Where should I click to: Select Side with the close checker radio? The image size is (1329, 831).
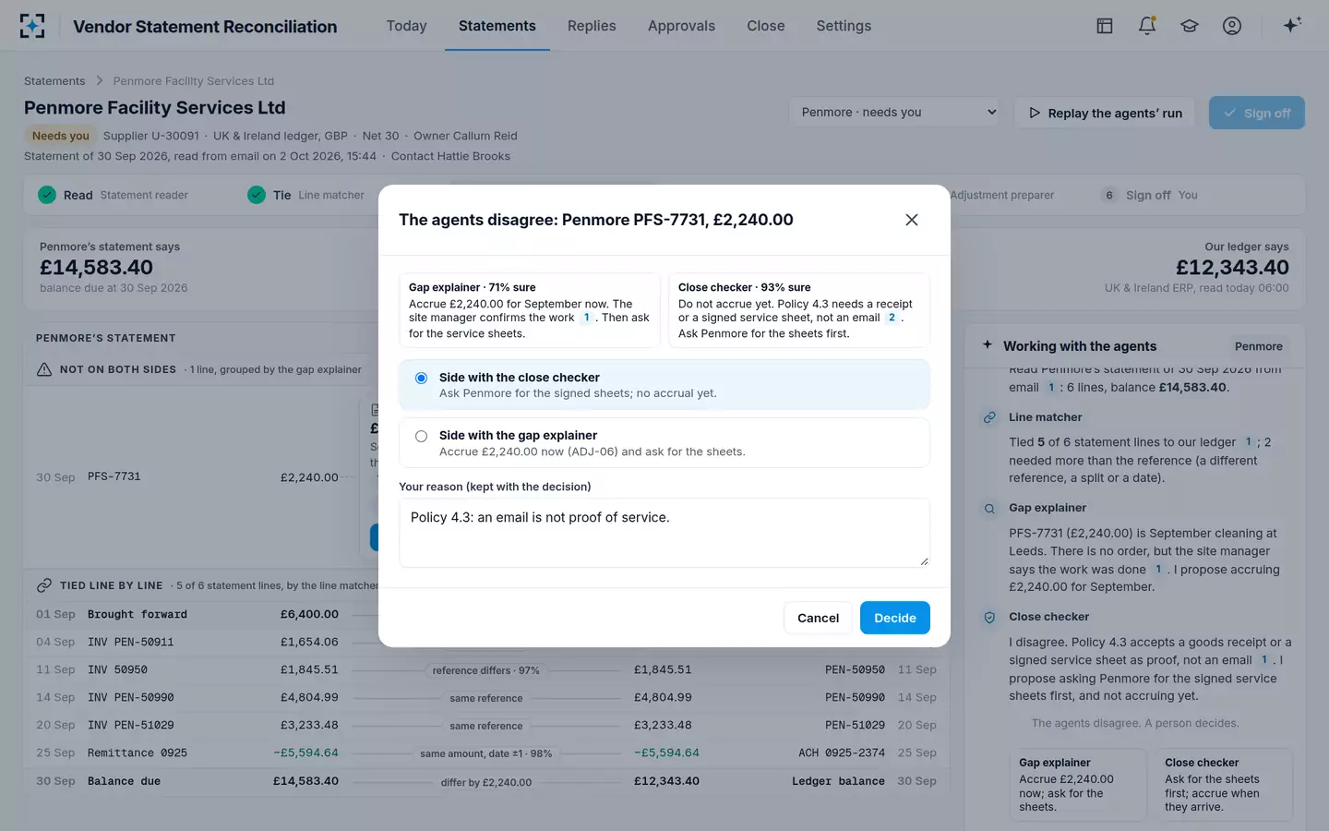[x=421, y=378]
